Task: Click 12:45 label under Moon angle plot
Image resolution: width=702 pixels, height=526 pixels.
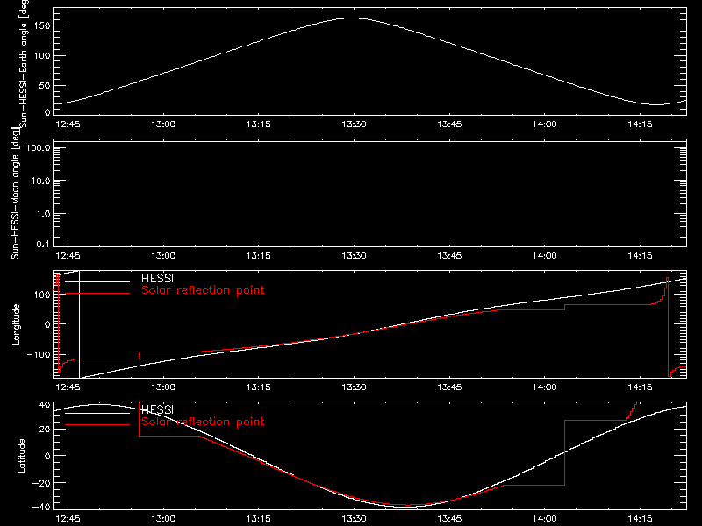Action: tap(68, 256)
